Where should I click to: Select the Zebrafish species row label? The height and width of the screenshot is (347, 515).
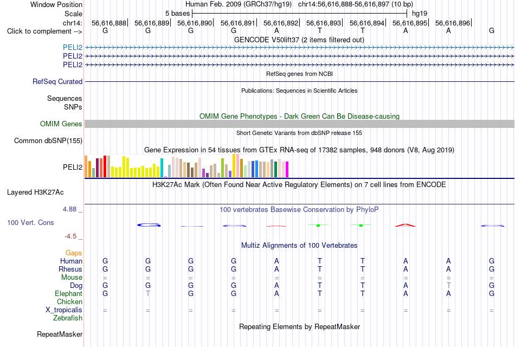tap(68, 318)
